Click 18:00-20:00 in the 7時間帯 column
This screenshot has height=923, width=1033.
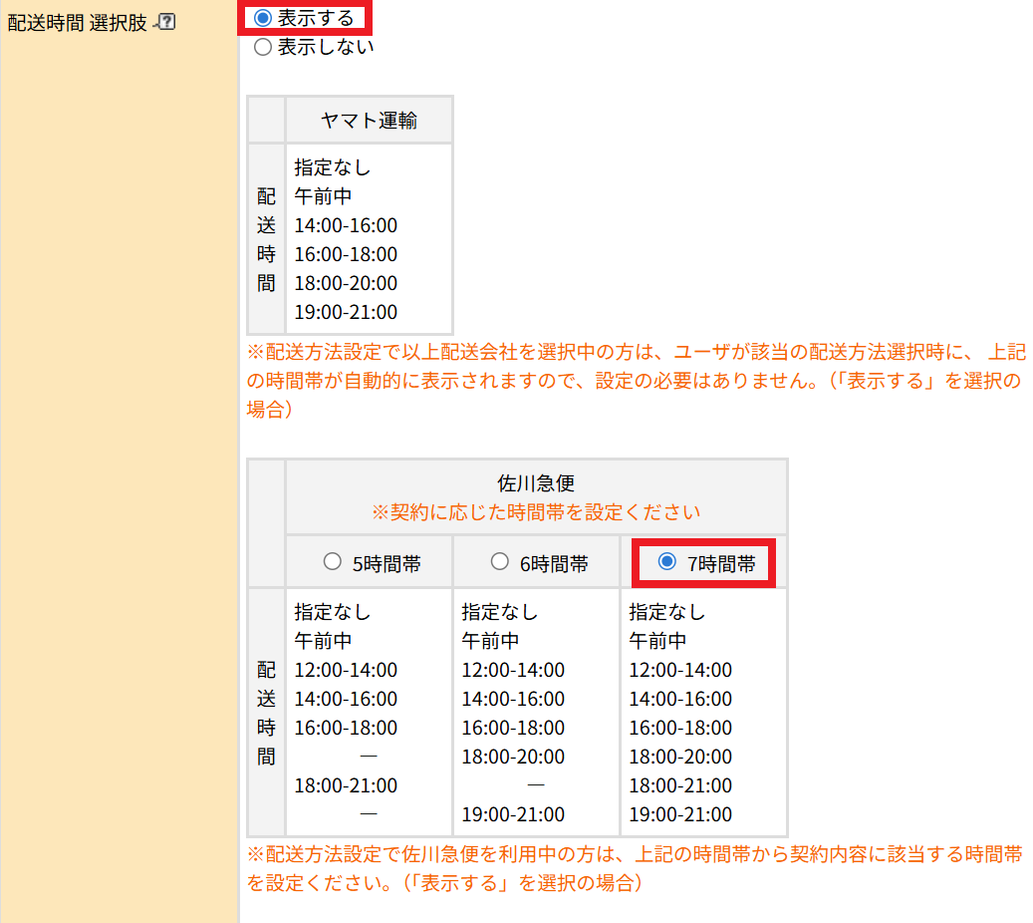click(680, 757)
